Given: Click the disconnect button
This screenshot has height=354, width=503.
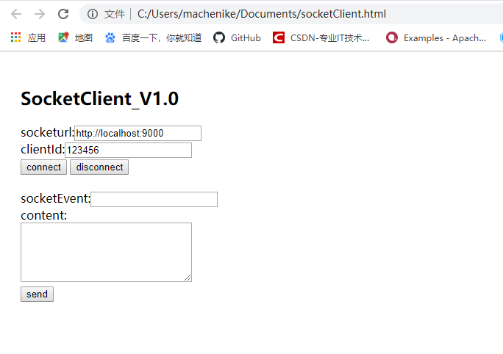Looking at the screenshot, I should point(99,167).
